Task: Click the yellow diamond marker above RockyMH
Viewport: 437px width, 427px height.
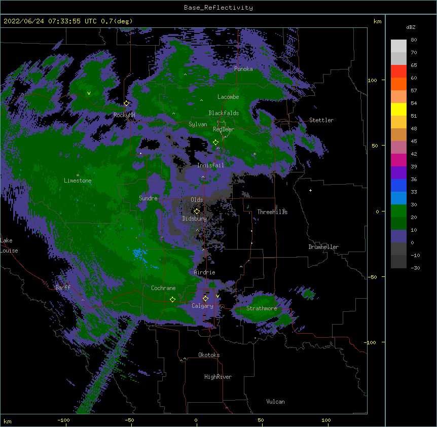Action: [x=127, y=103]
